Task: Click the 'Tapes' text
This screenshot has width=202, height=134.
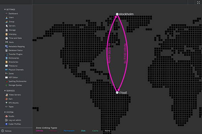Action: 11,107
